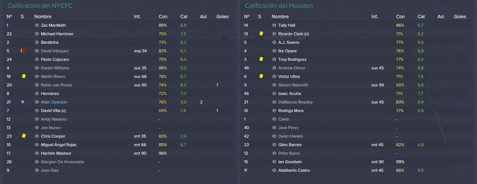
Task: Click info icon next to Tally Hall
Action: click(274, 25)
